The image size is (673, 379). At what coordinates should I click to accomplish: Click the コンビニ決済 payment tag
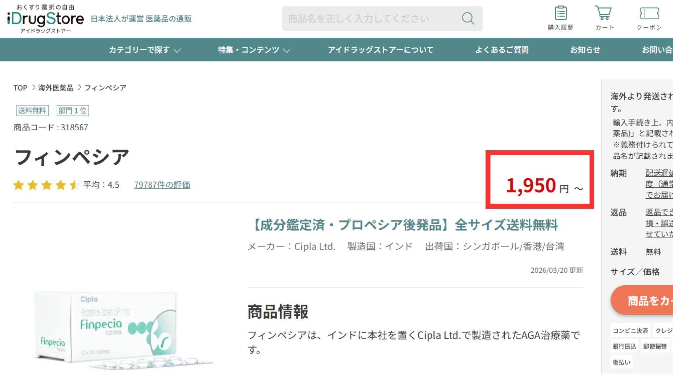click(x=630, y=330)
